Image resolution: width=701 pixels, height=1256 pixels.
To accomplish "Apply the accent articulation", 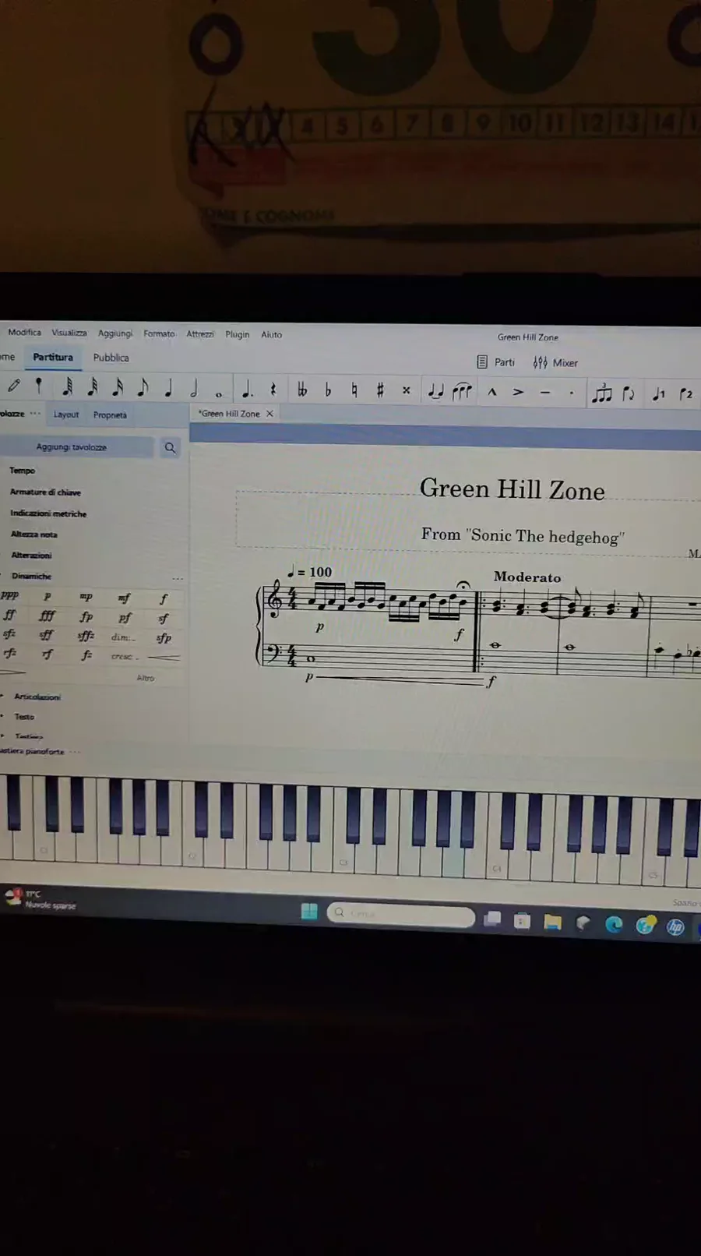I will [x=518, y=392].
